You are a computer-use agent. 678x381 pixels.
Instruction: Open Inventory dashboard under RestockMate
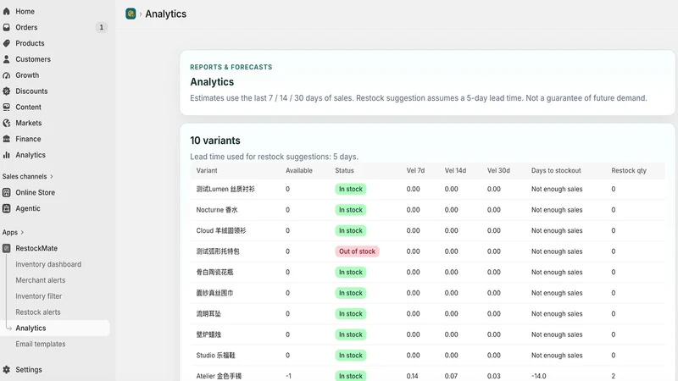coord(48,264)
